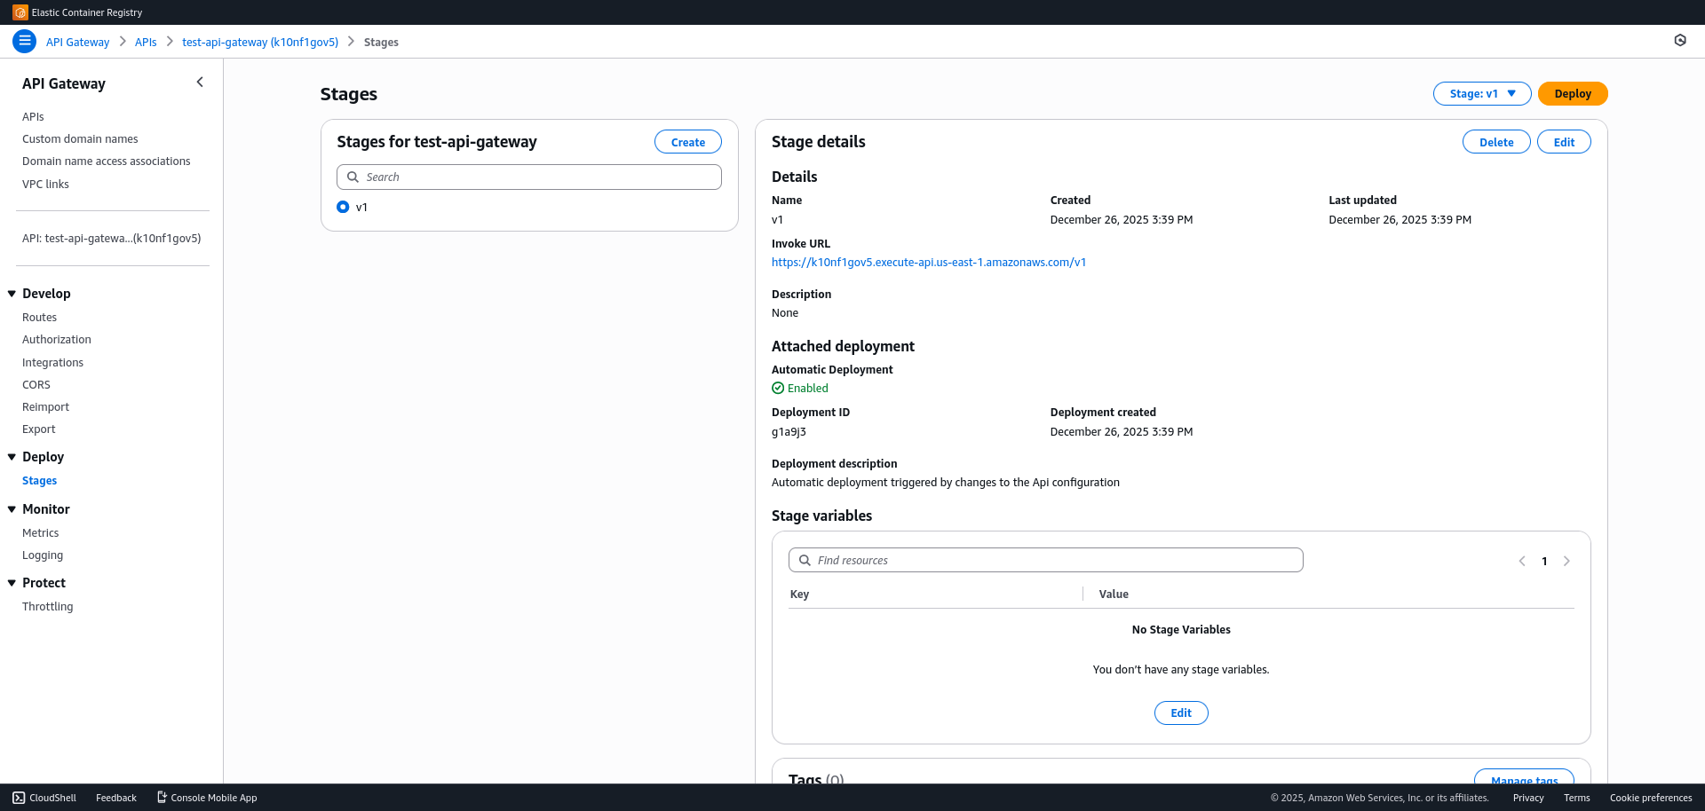Select Throttling under Protect
The width and height of the screenshot is (1705, 811).
pyautogui.click(x=47, y=606)
